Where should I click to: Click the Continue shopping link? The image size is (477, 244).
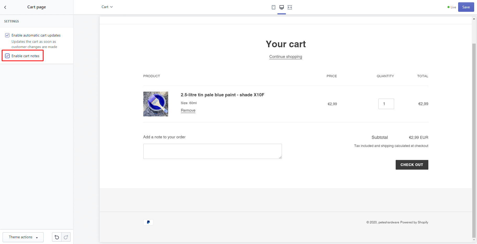(286, 57)
